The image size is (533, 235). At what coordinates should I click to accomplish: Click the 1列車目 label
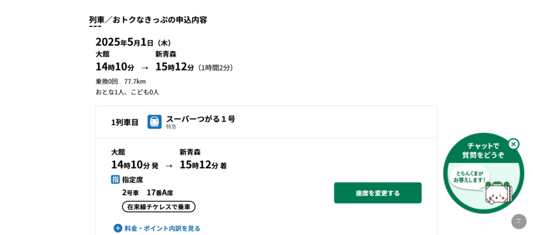(x=125, y=122)
